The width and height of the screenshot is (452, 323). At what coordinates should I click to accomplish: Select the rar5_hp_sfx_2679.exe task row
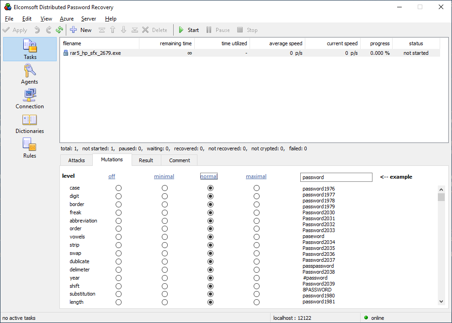[x=250, y=53]
